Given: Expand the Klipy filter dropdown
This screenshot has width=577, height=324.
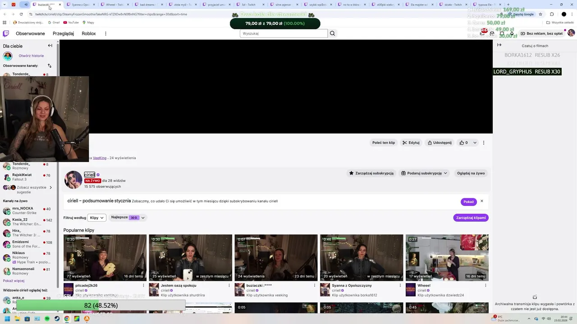Looking at the screenshot, I should tap(97, 218).
